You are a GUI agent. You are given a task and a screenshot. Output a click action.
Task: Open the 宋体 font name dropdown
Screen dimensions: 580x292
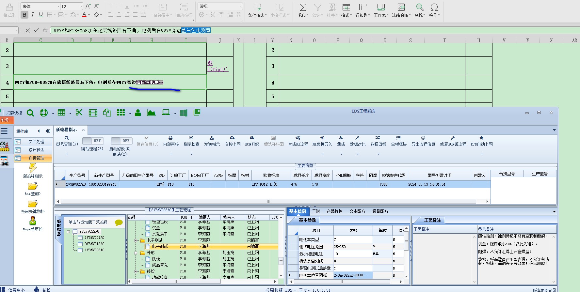[x=58, y=6]
